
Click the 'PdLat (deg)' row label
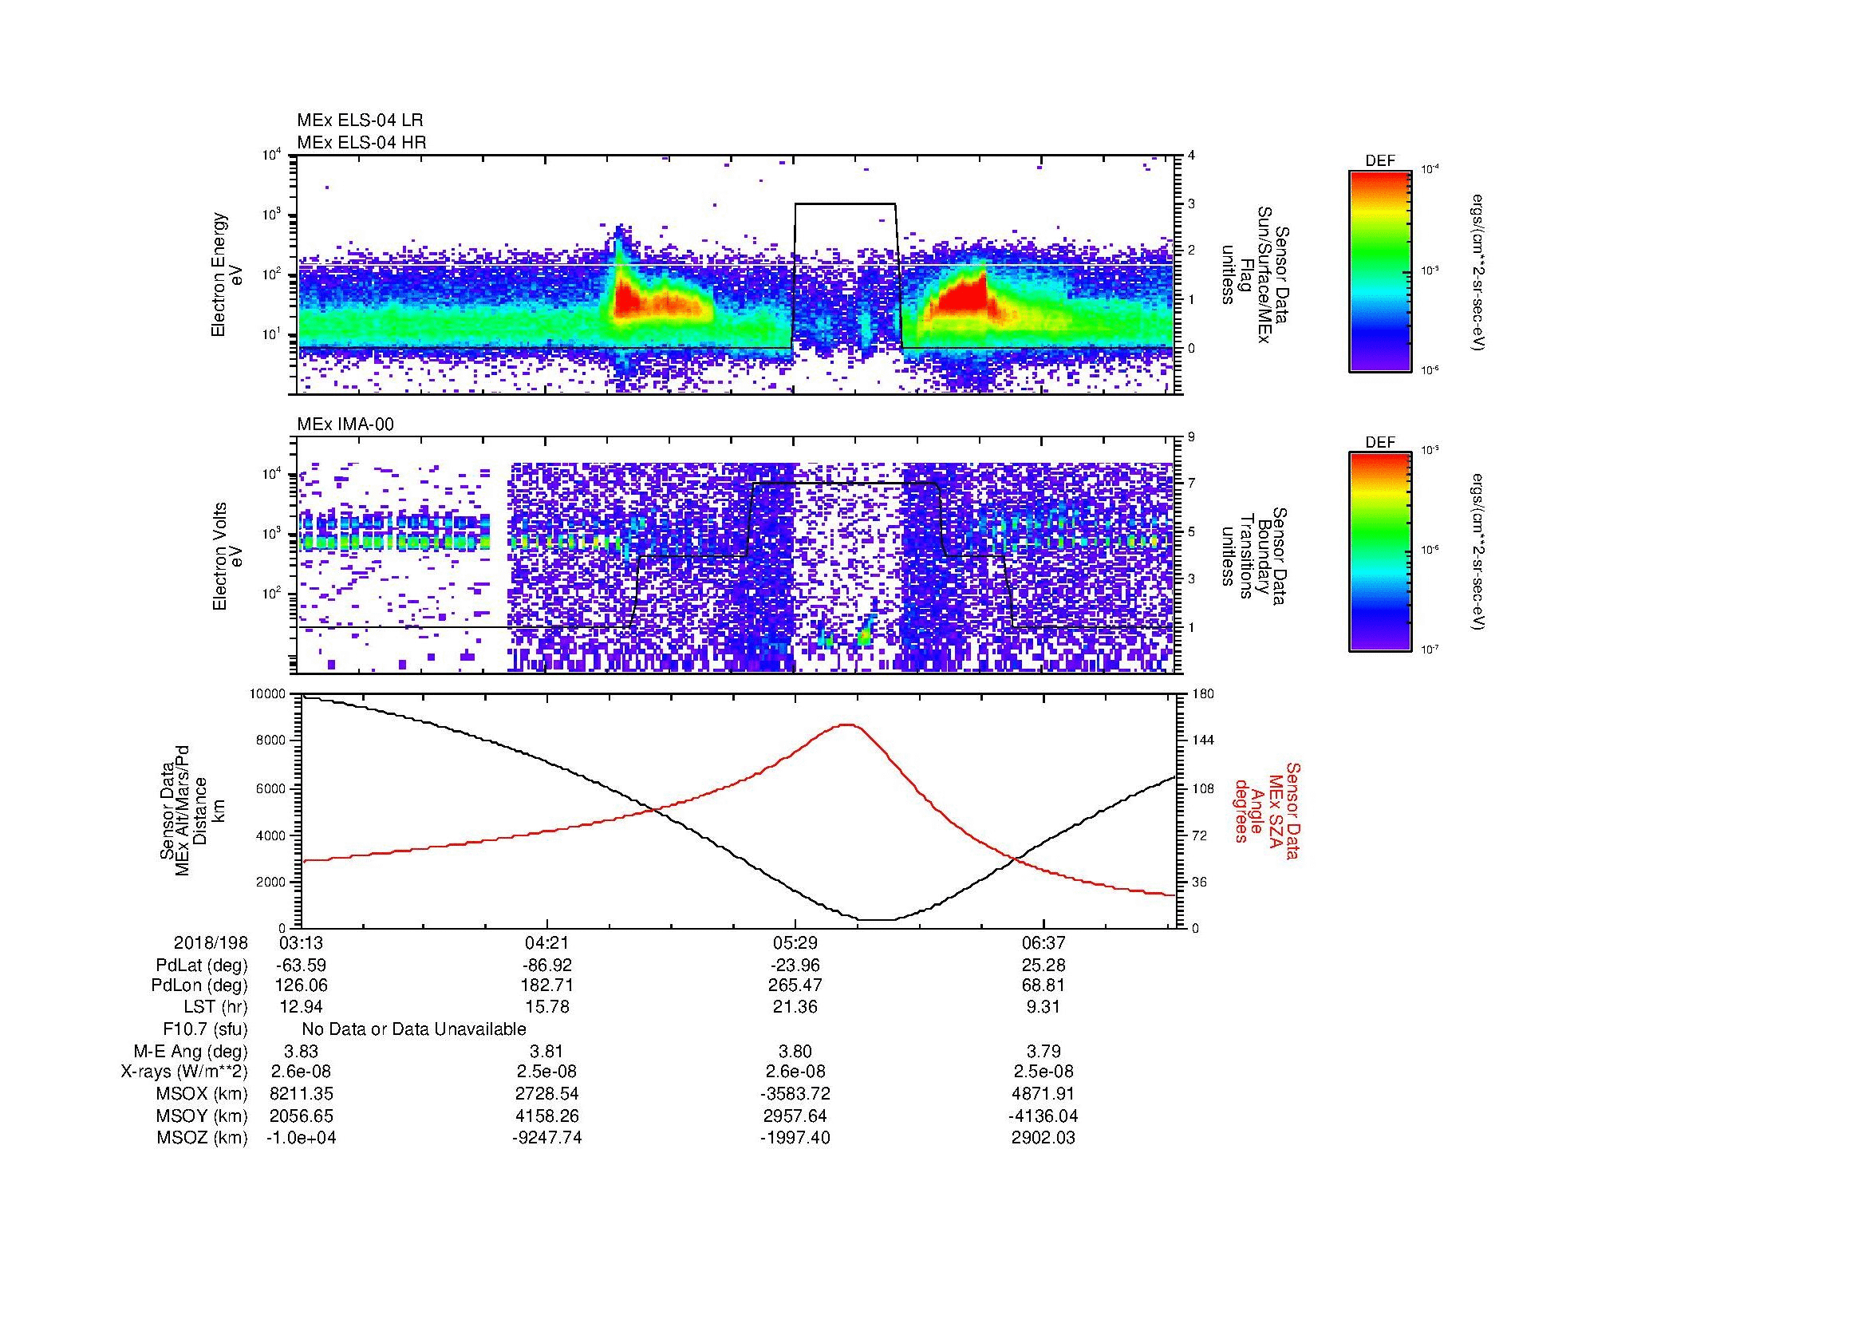[202, 966]
